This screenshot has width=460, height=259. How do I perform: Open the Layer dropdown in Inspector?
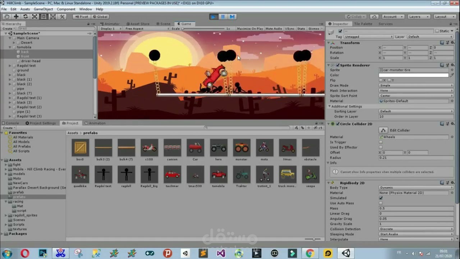click(x=430, y=37)
